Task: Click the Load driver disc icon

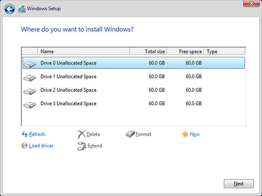Action: pos(24,145)
